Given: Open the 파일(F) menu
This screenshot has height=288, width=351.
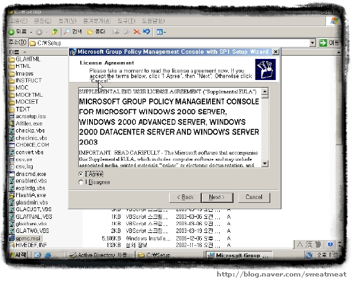Looking at the screenshot, I should click(x=19, y=21).
